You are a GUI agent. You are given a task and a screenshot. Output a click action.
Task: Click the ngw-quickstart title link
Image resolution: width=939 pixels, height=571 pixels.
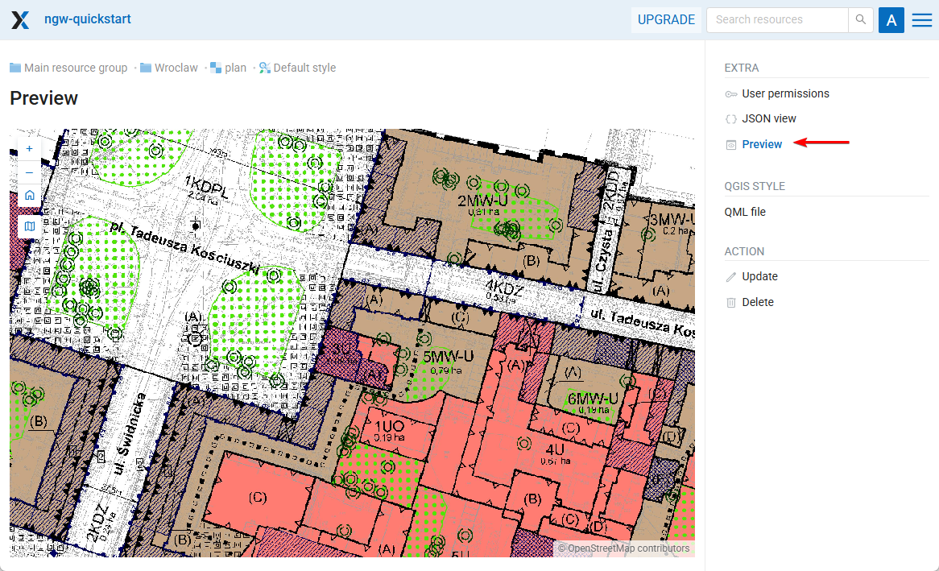pyautogui.click(x=88, y=19)
